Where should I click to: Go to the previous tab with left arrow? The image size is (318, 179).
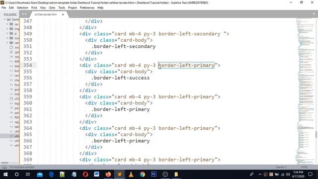point(22,14)
